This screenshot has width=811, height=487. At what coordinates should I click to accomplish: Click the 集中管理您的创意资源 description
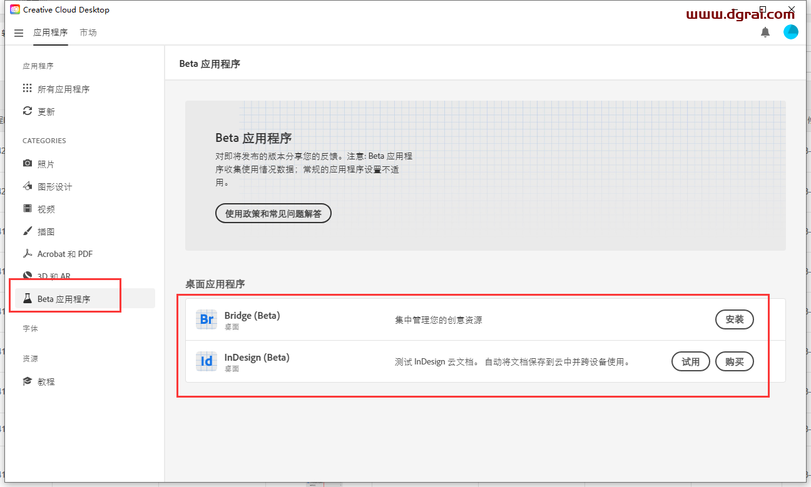coord(439,320)
